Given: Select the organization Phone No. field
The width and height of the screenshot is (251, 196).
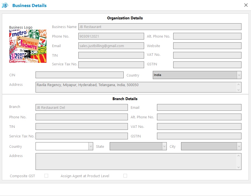Looking at the screenshot, I should pos(111,36).
